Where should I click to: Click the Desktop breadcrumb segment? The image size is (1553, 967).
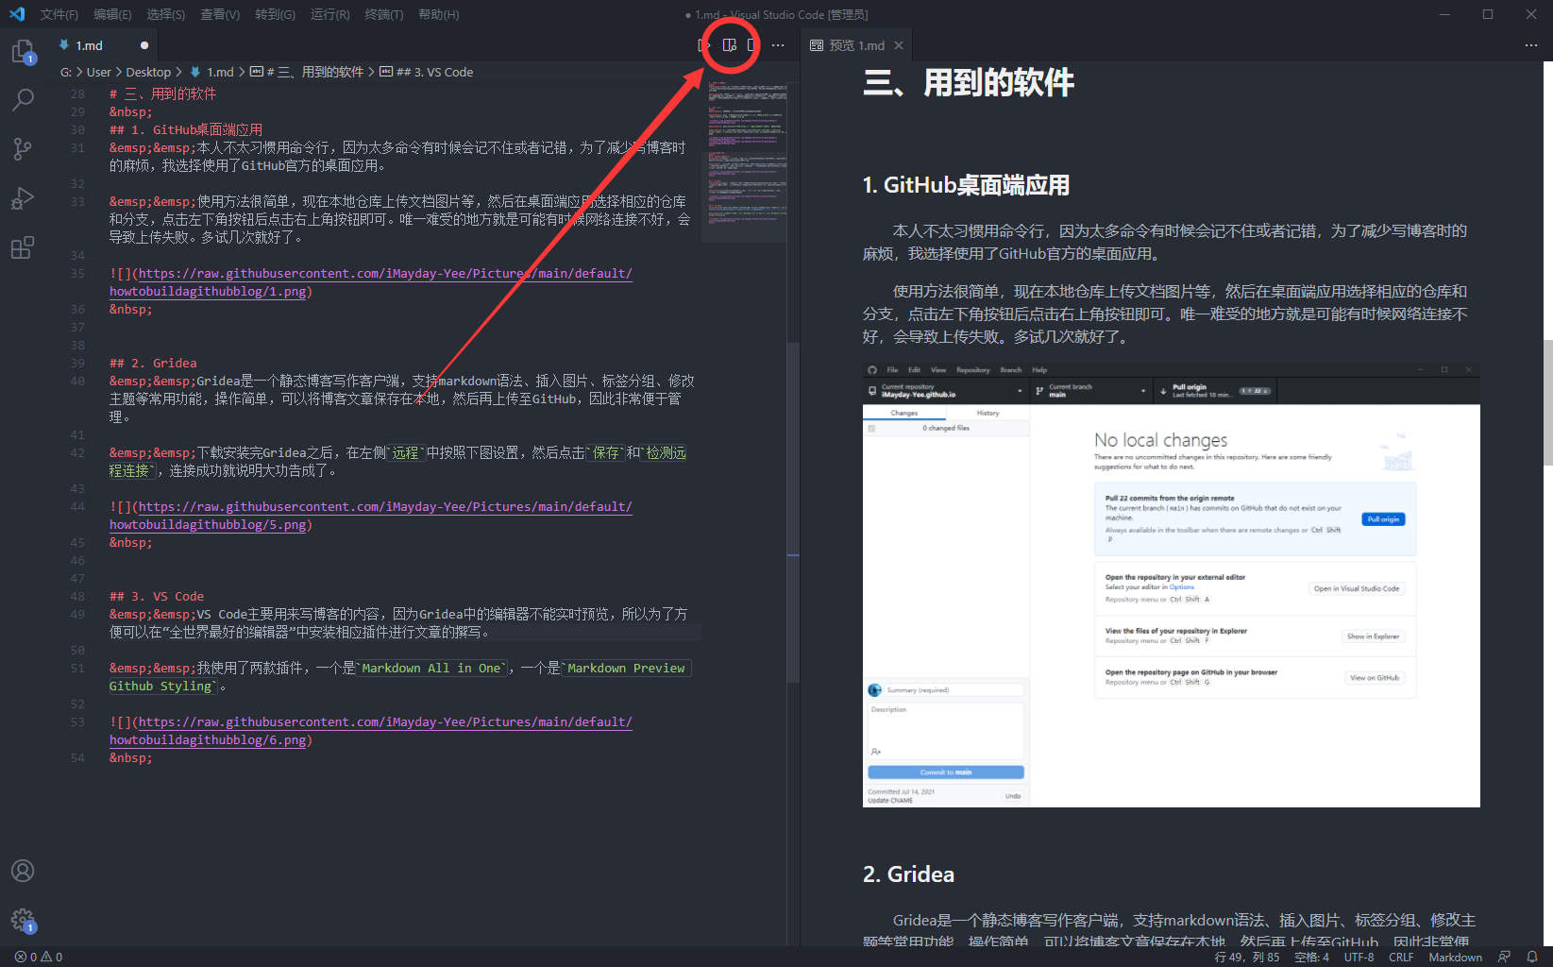(148, 72)
